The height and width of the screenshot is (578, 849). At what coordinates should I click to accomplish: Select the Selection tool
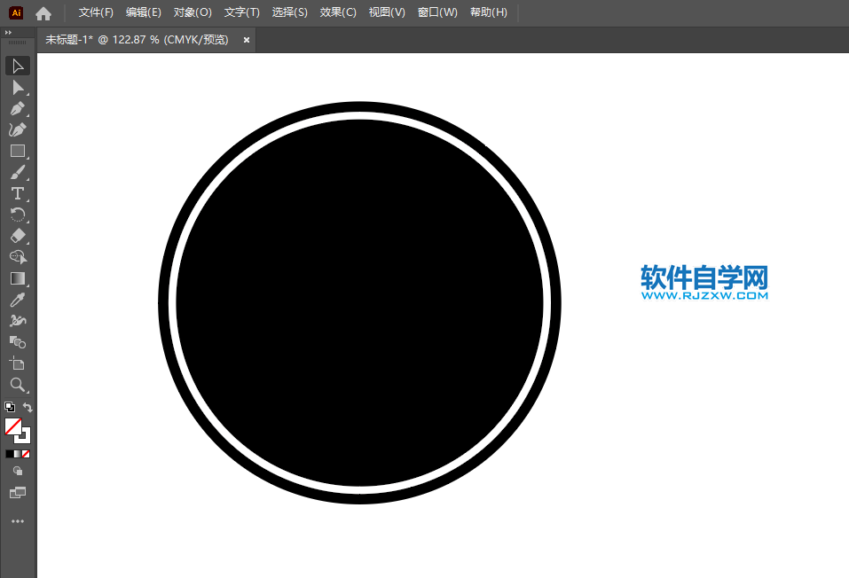18,66
